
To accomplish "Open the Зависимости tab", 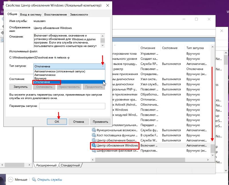I will tap(79, 15).
